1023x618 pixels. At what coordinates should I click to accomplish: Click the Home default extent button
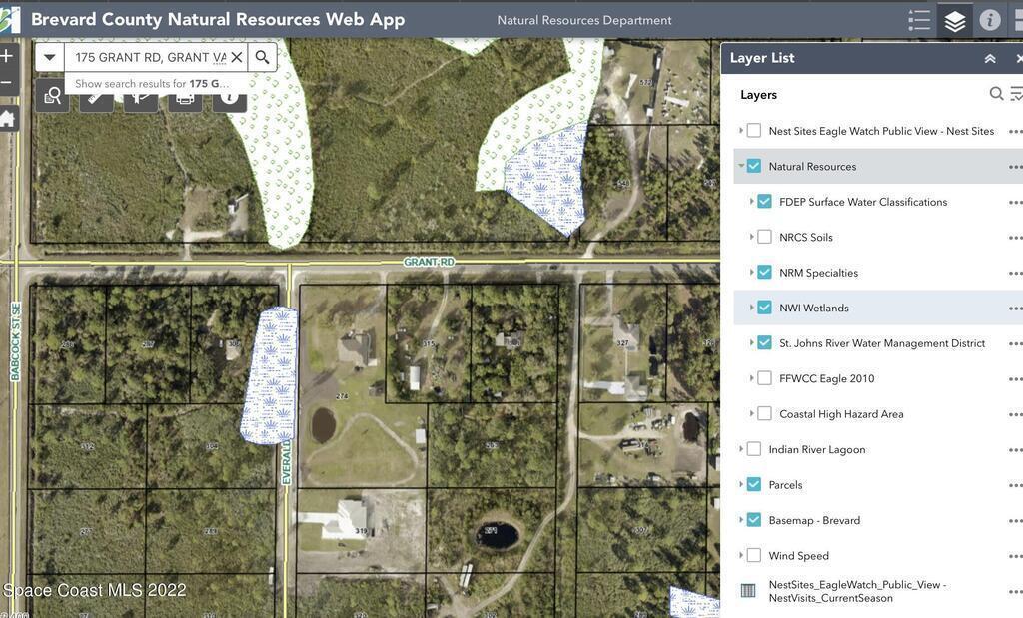click(x=7, y=119)
